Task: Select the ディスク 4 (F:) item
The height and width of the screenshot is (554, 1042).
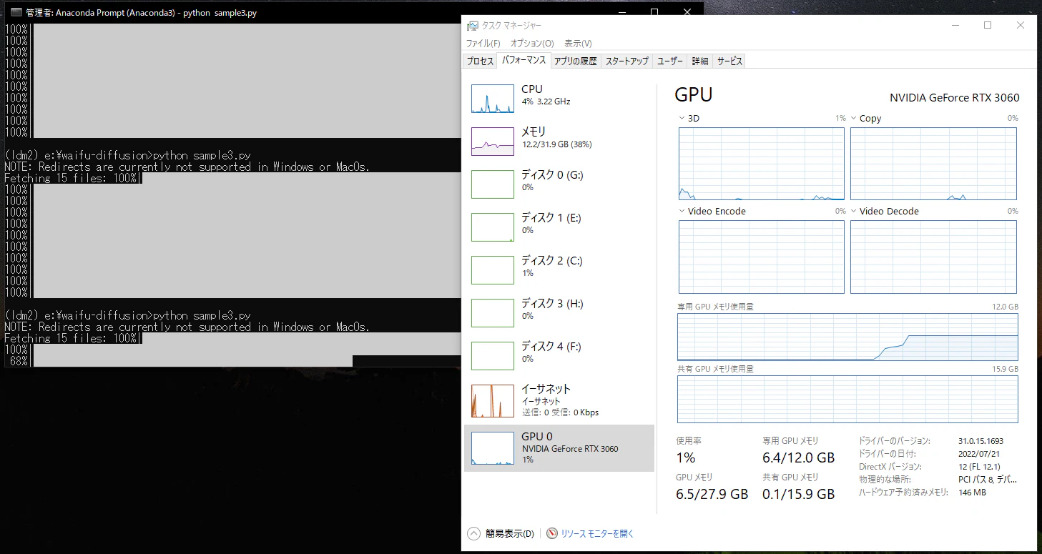Action: (x=559, y=356)
